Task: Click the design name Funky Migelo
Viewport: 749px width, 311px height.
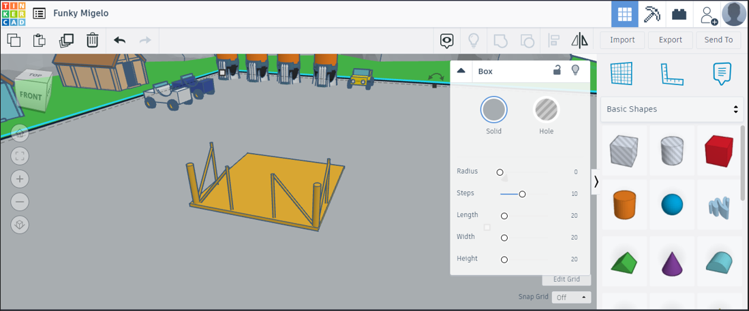Action: click(80, 14)
